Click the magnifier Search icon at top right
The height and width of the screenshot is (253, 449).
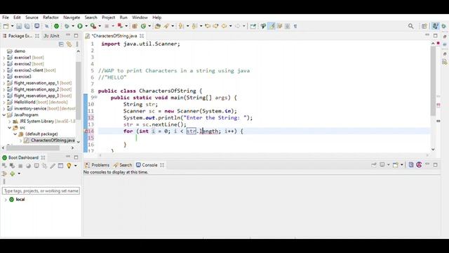(410, 26)
